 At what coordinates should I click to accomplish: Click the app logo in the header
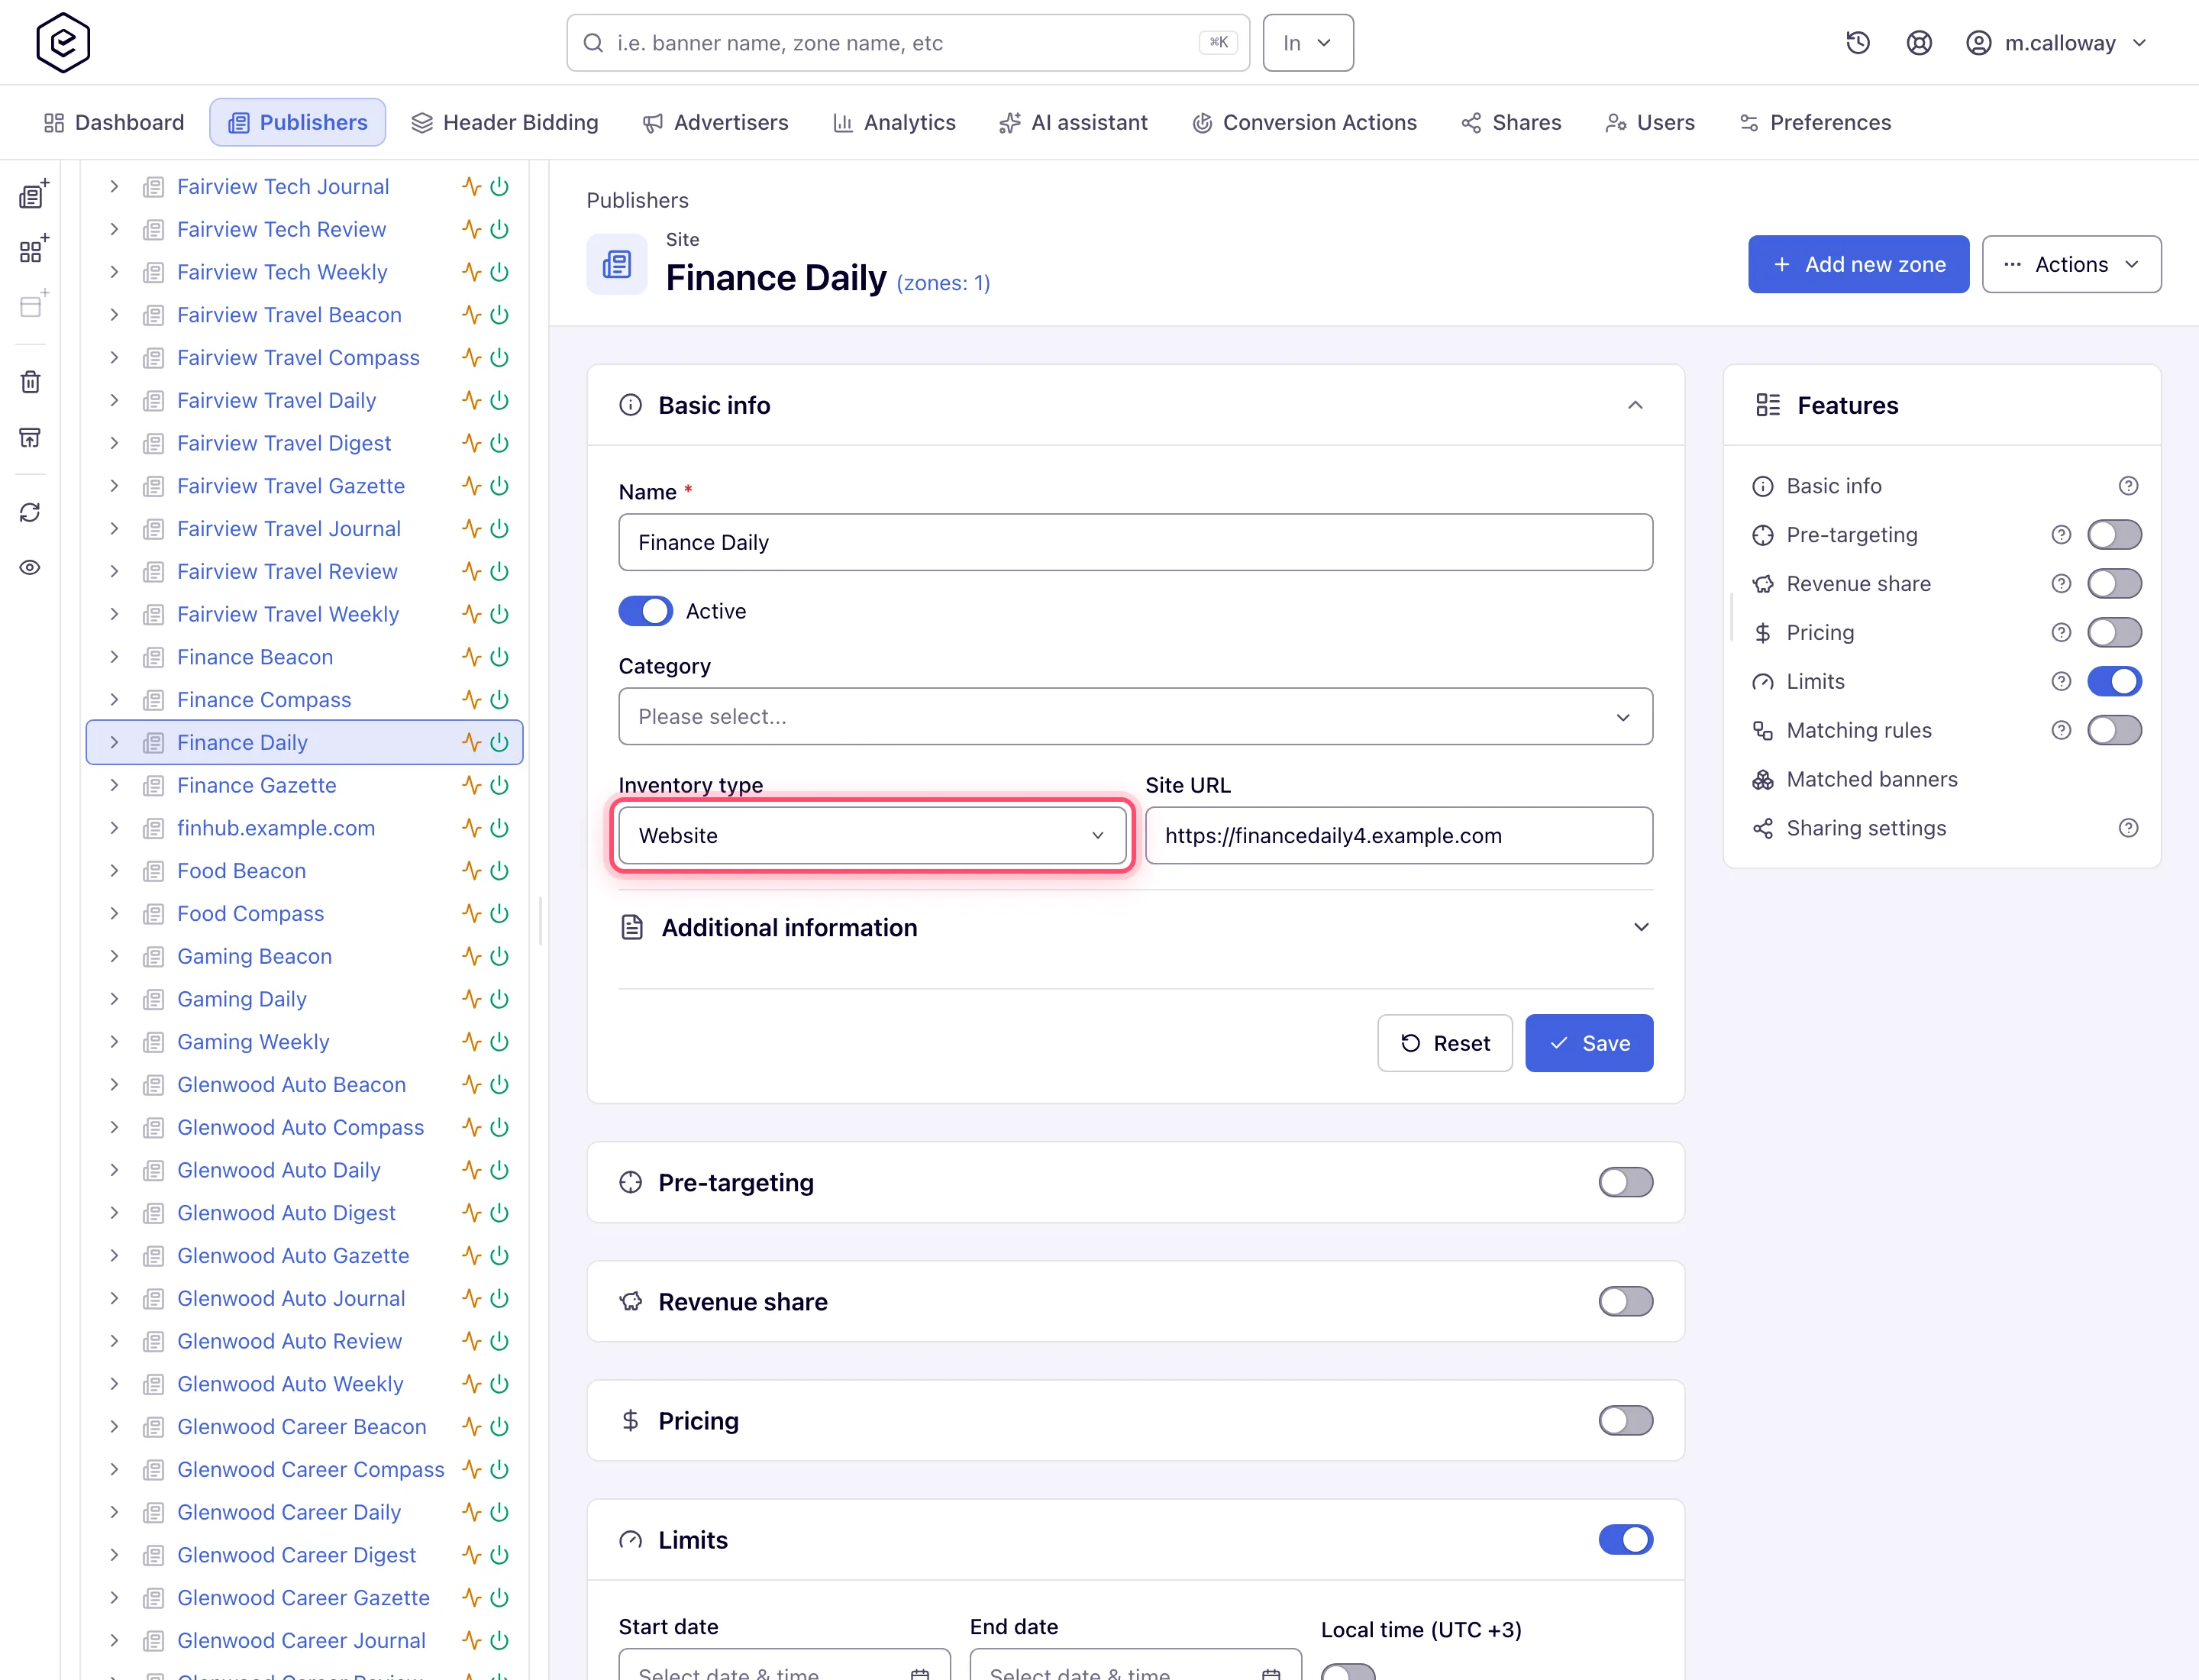point(63,42)
